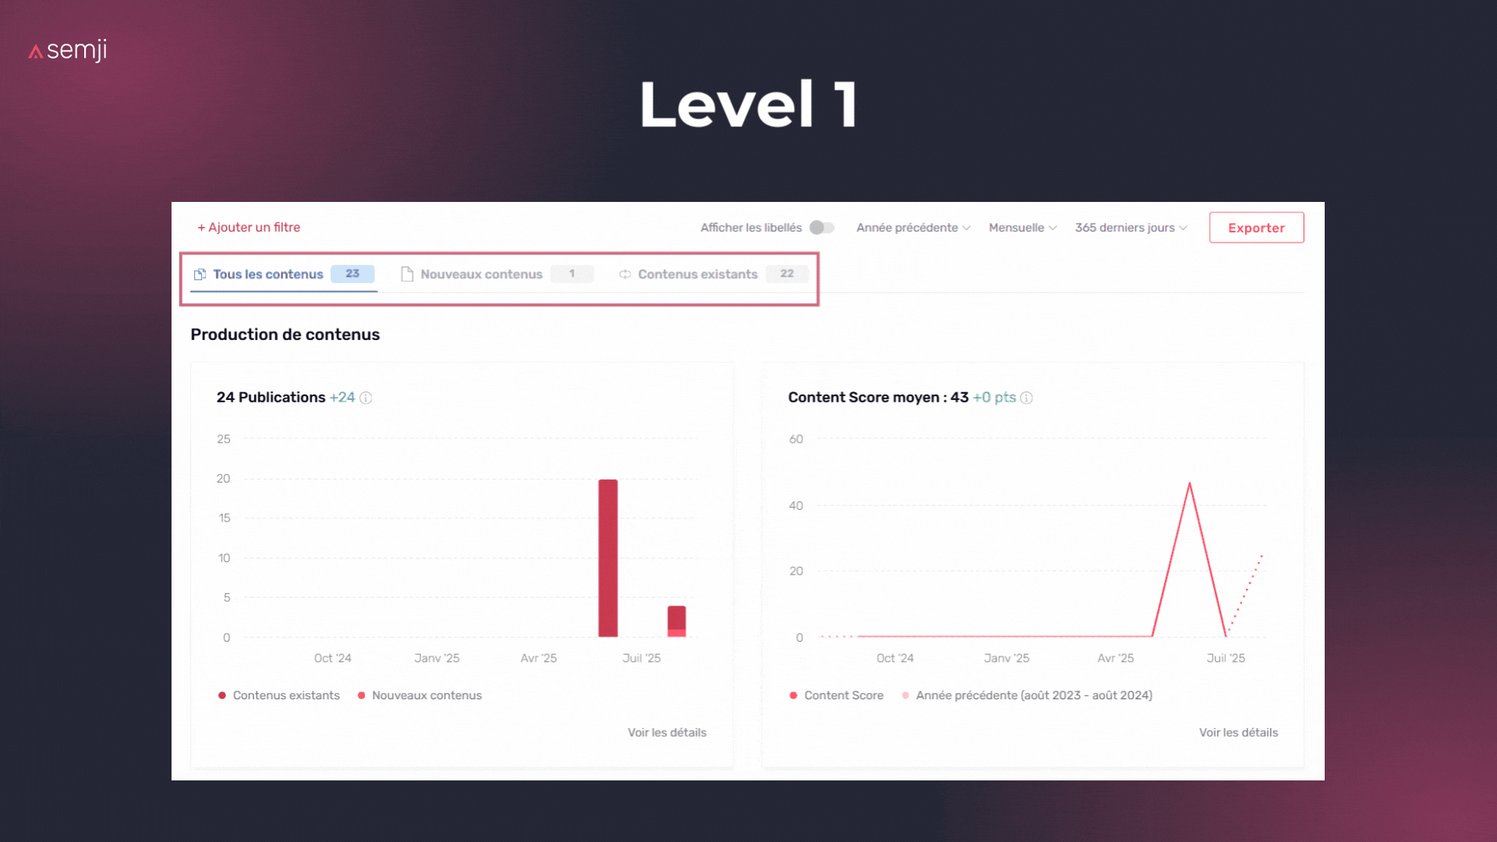The height and width of the screenshot is (842, 1497).
Task: Toggle Nouveaux contenus legend dot
Action: click(x=362, y=695)
